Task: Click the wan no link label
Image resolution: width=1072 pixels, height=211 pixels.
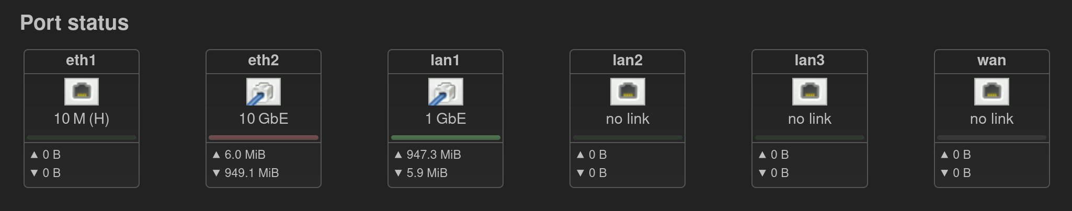Action: tap(991, 119)
